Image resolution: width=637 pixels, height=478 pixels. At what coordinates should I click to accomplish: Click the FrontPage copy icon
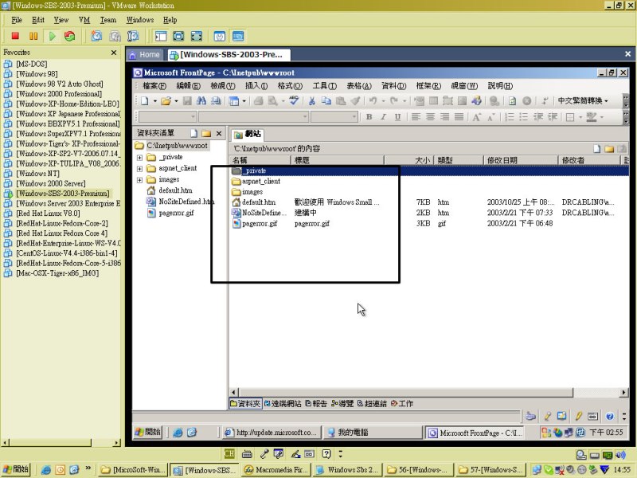(x=326, y=101)
